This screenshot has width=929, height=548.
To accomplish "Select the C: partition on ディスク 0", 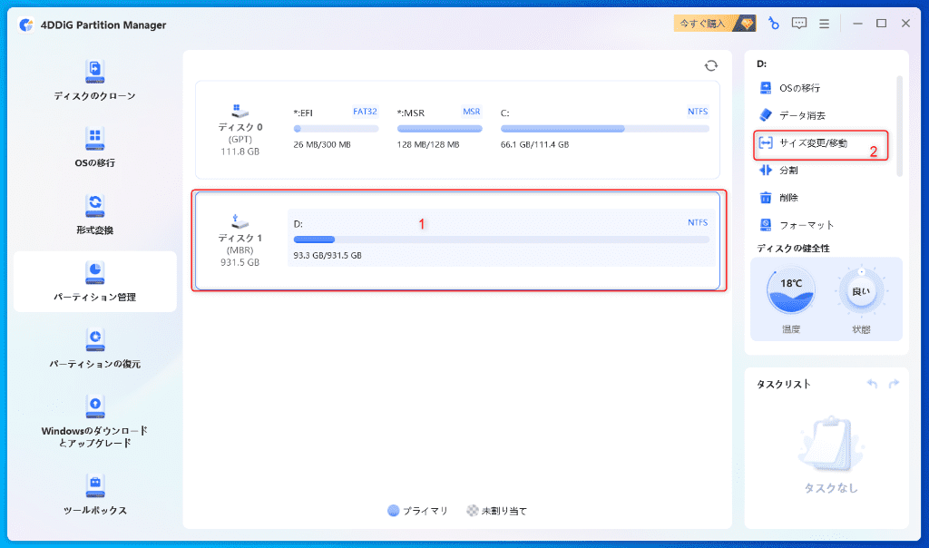I will tap(604, 128).
